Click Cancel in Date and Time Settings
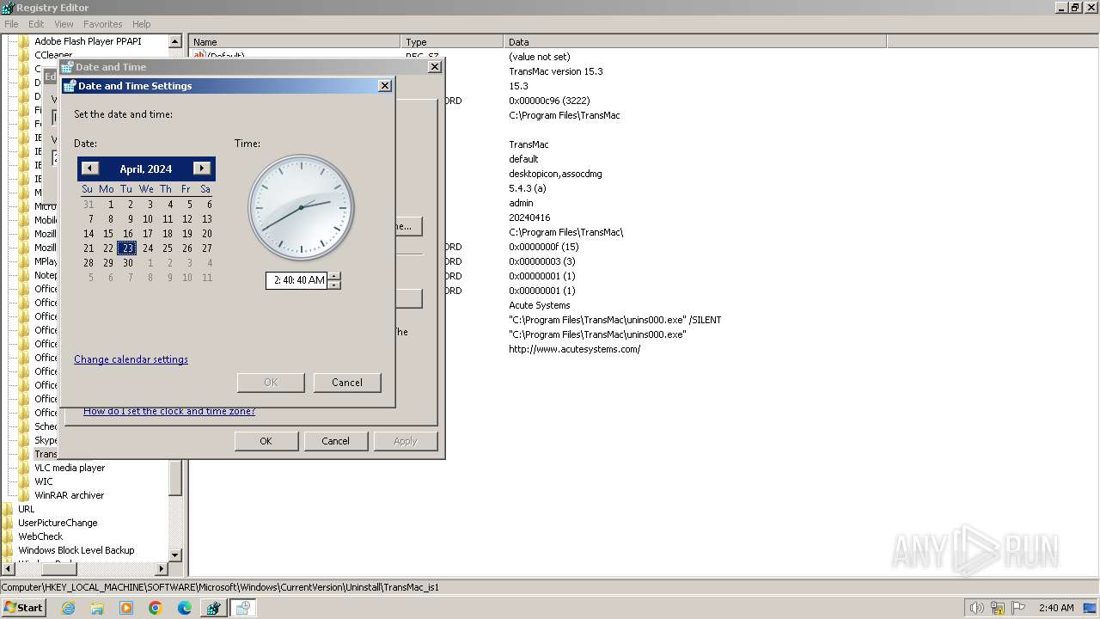Screen dimensions: 1100x619 [x=347, y=383]
